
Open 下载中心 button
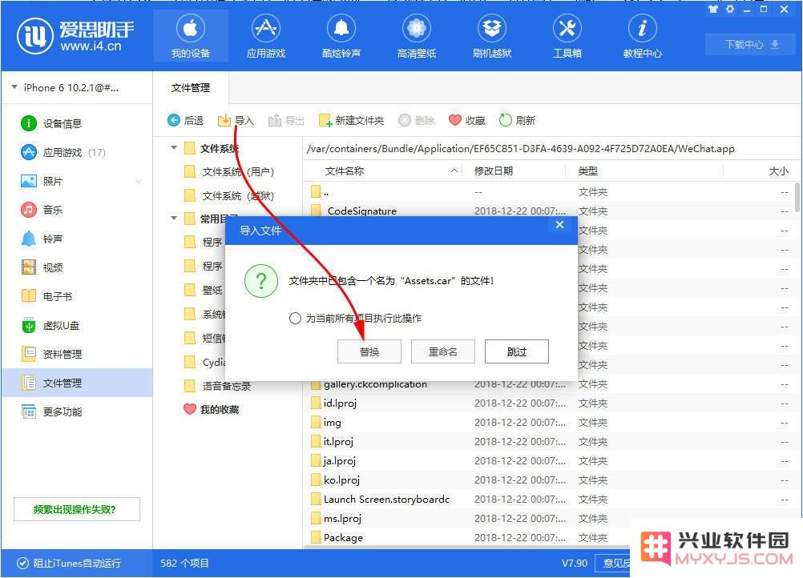point(751,45)
